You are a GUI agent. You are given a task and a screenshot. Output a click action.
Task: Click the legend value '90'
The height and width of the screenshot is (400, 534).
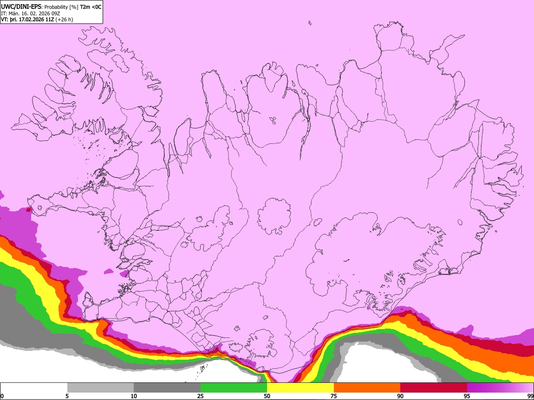tap(400, 396)
